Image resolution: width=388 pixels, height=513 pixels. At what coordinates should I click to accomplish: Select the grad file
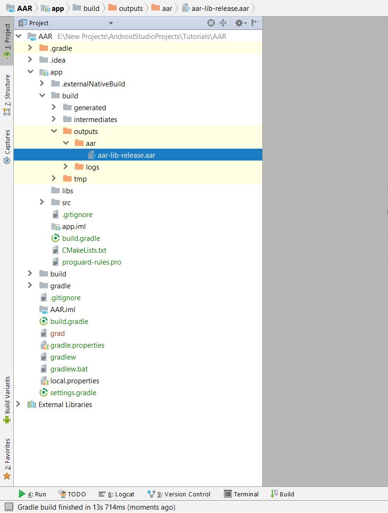pos(138,333)
